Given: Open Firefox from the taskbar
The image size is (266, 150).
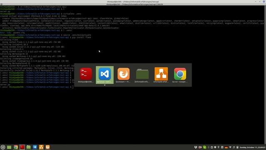Looking at the screenshot, I should (48, 147).
